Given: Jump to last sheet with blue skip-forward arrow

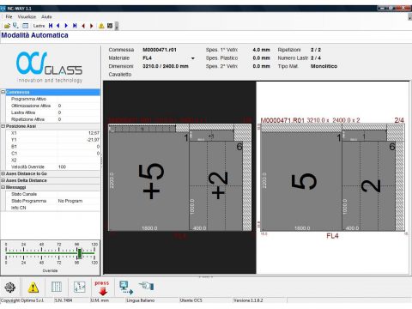Looking at the screenshot, I should pyautogui.click(x=75, y=26).
